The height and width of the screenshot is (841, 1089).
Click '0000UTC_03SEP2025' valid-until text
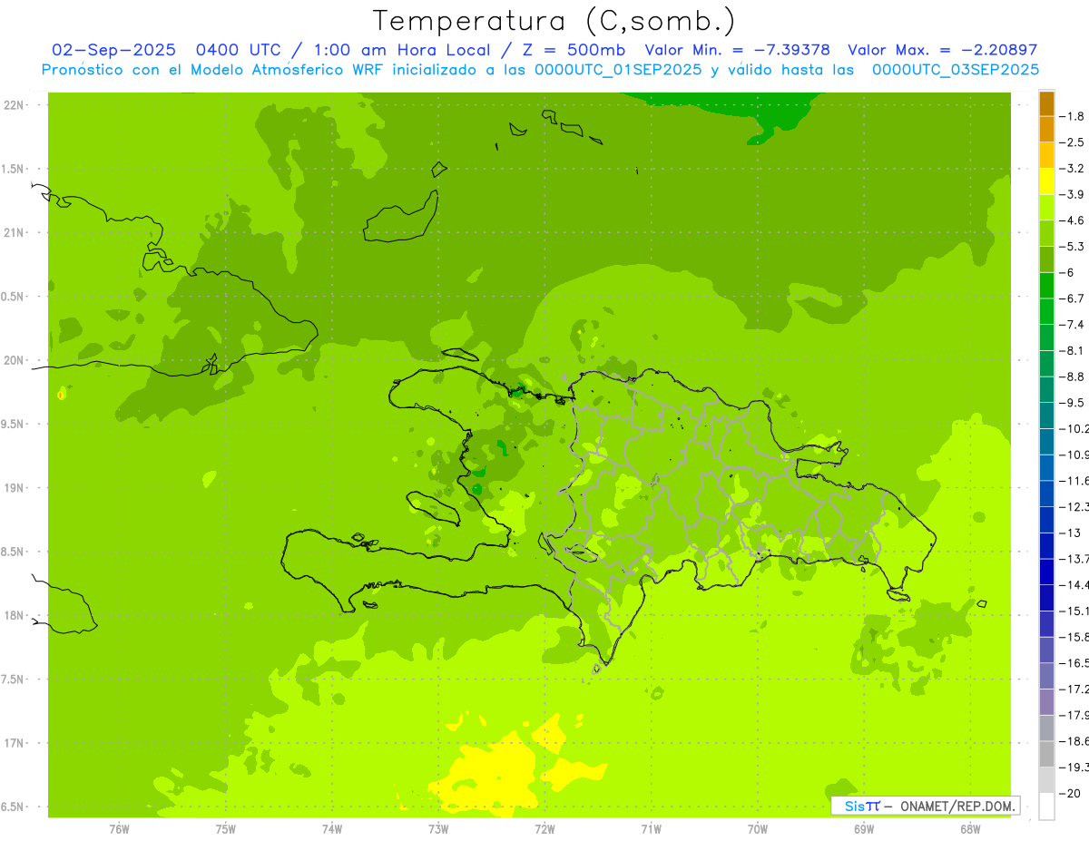[x=956, y=70]
